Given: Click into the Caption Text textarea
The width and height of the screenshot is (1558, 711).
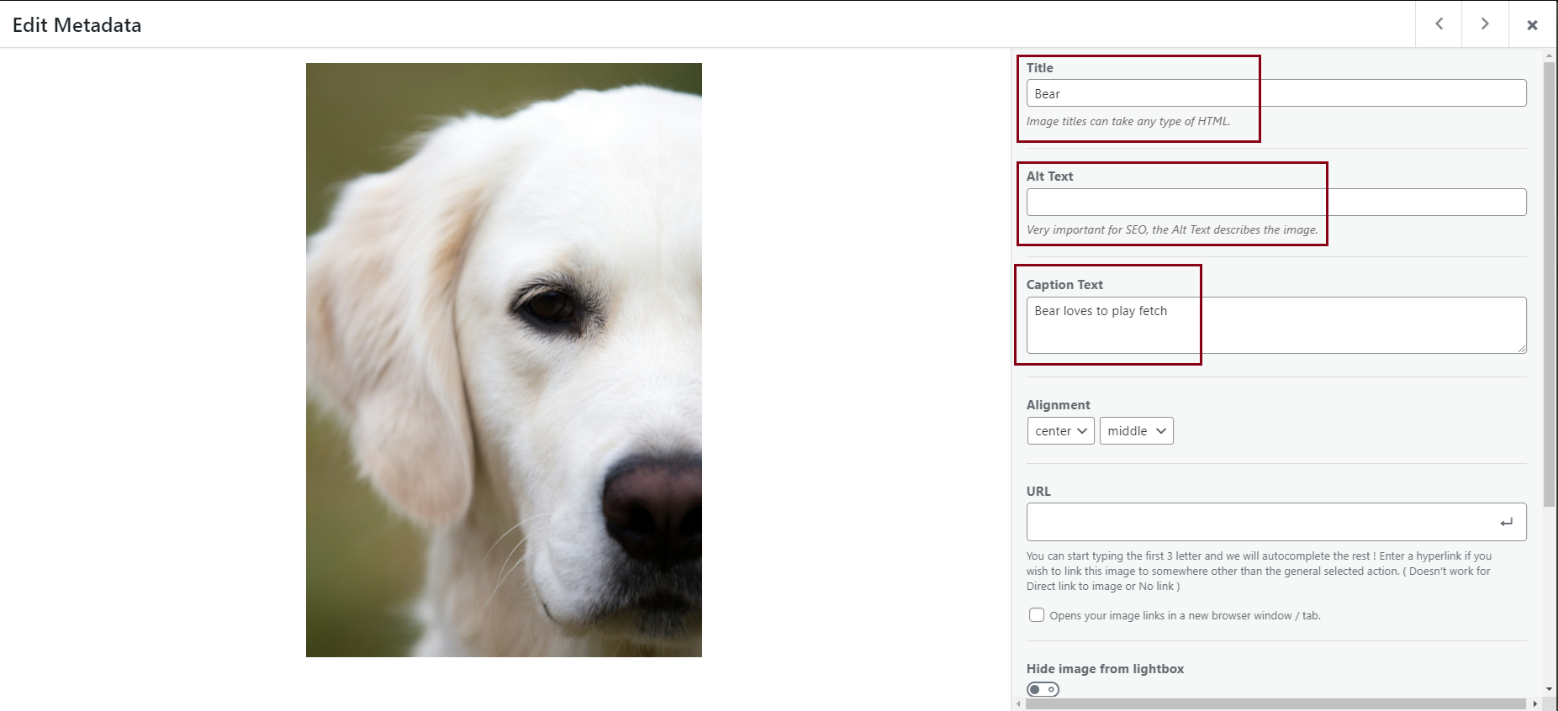Looking at the screenshot, I should click(x=1275, y=325).
